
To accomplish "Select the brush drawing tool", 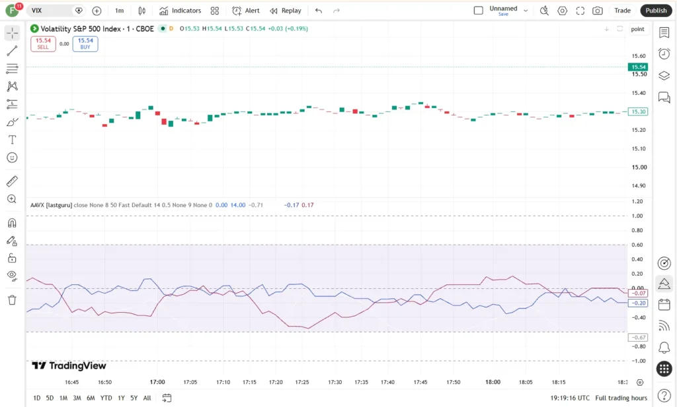I will pos(12,122).
